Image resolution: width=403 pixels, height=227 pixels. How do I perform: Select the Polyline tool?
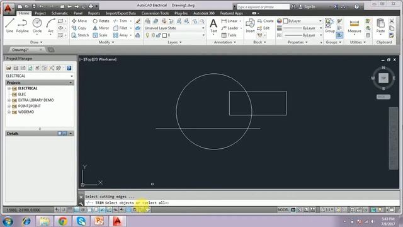click(23, 25)
